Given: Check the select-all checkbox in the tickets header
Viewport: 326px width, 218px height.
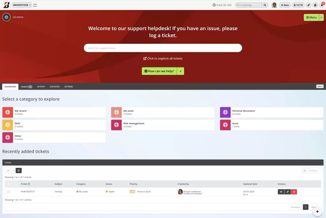Looking at the screenshot, I should tap(8, 184).
